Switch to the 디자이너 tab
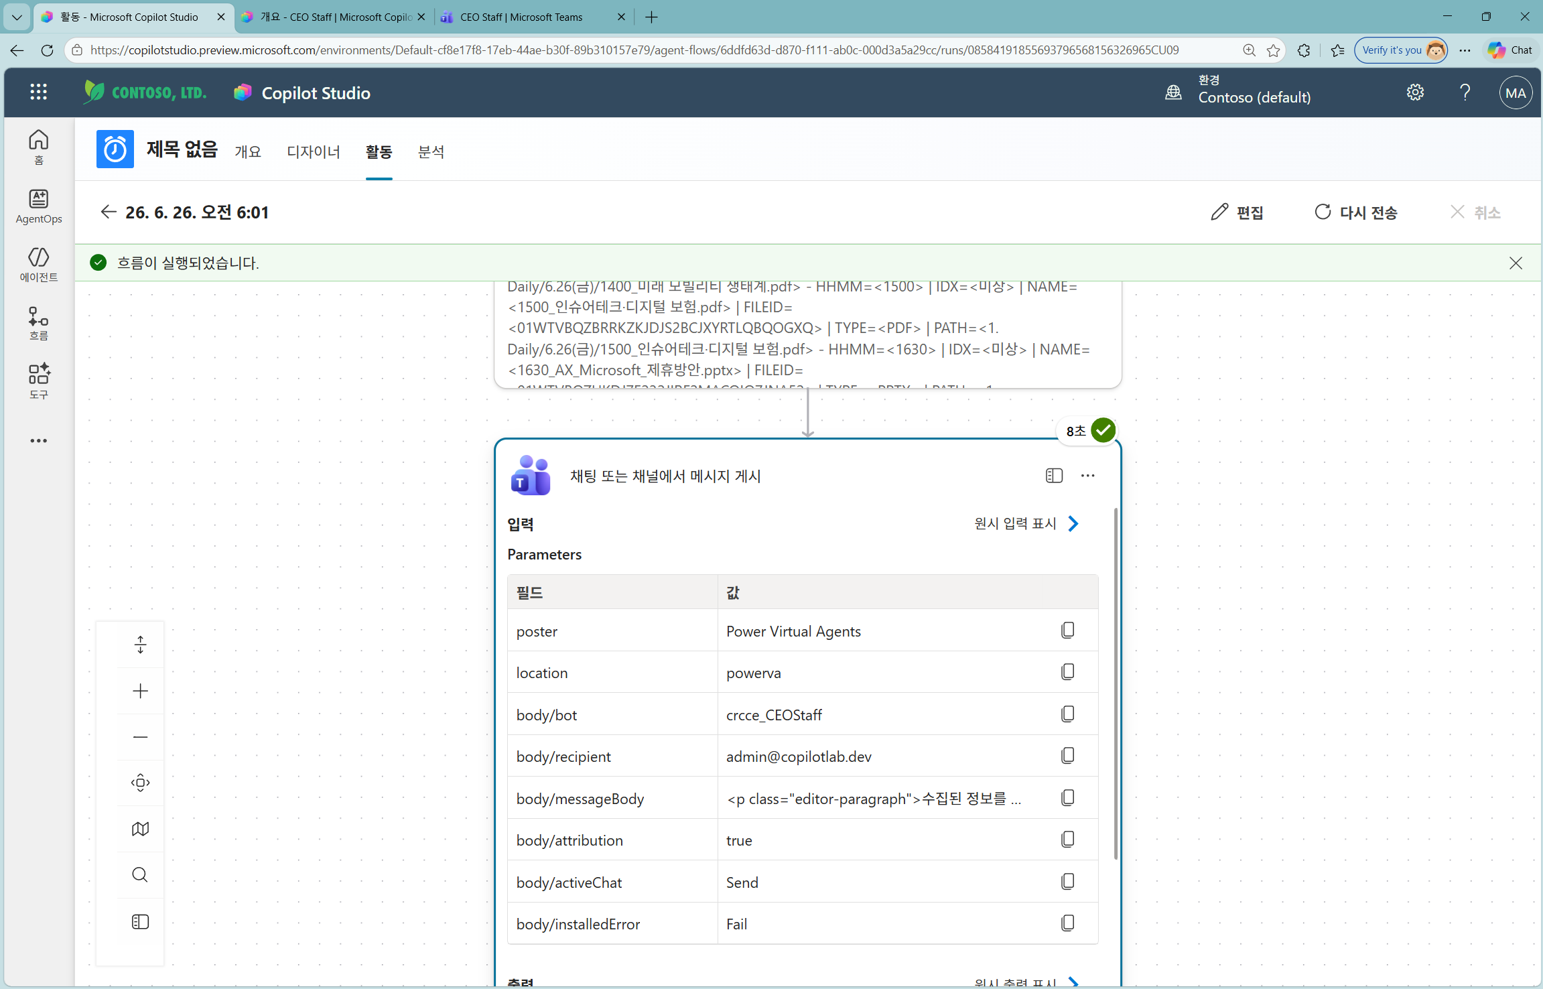 (x=314, y=151)
